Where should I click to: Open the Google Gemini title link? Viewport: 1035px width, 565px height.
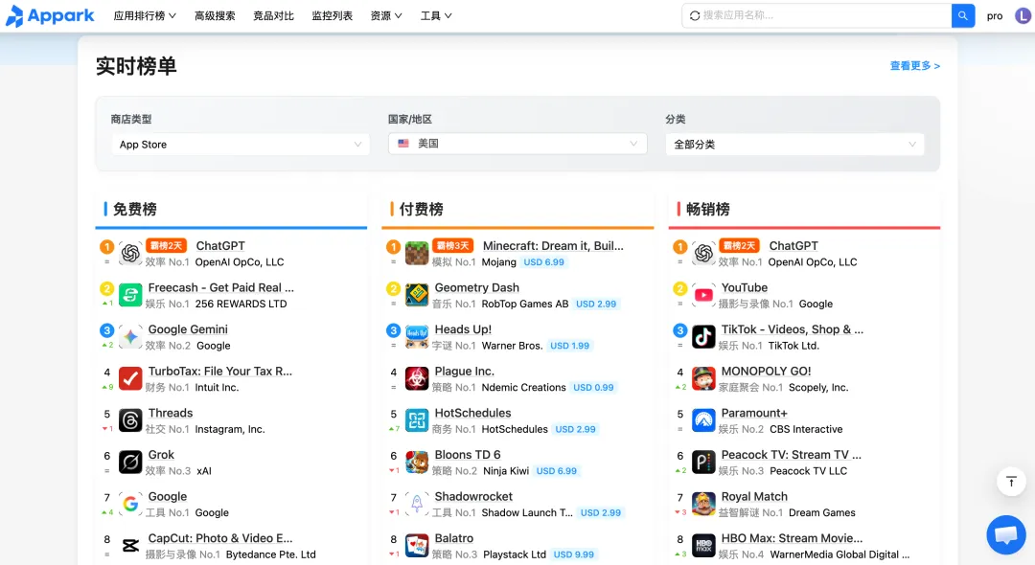pyautogui.click(x=188, y=329)
